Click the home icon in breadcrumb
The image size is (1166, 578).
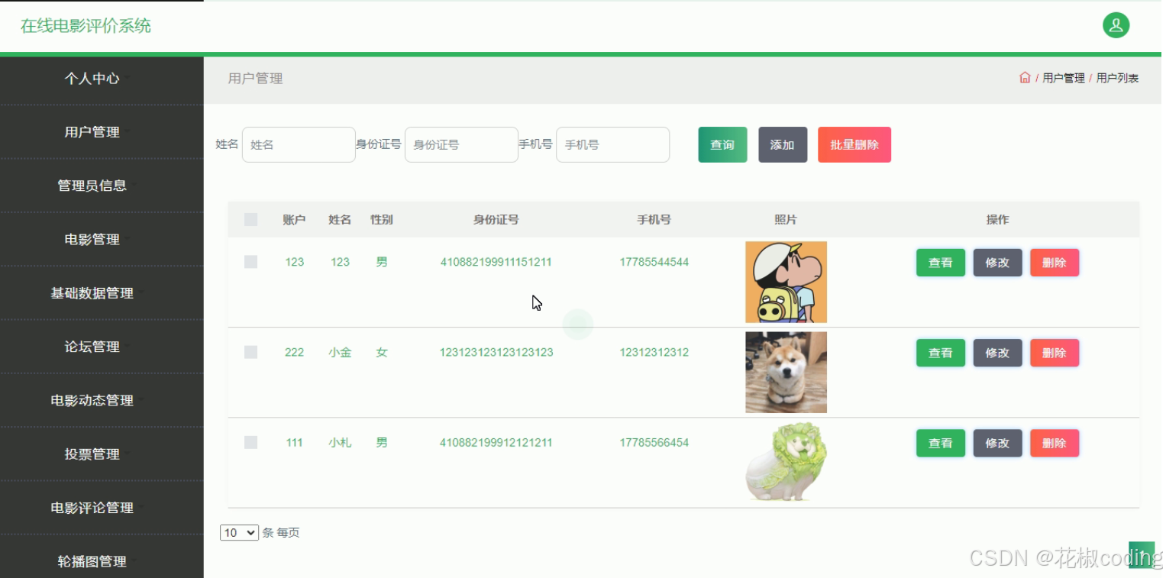pos(1025,78)
